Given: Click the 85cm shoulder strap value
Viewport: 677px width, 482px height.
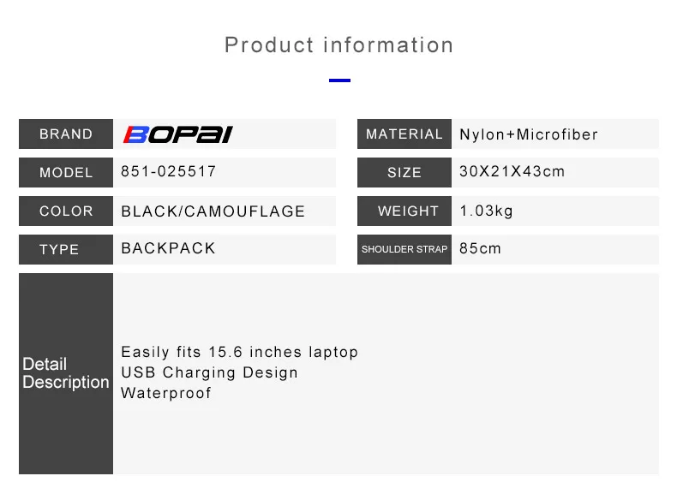Looking at the screenshot, I should point(480,248).
